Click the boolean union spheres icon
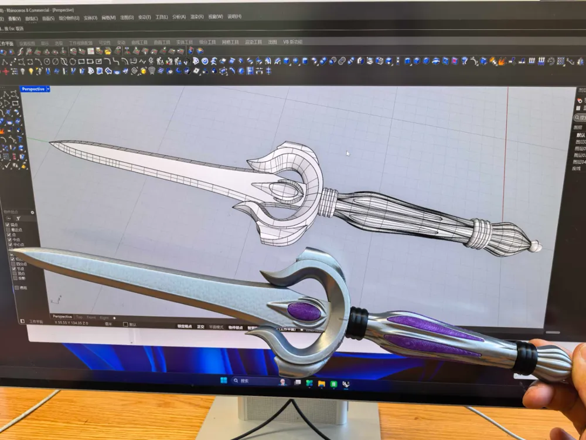 click(323, 60)
